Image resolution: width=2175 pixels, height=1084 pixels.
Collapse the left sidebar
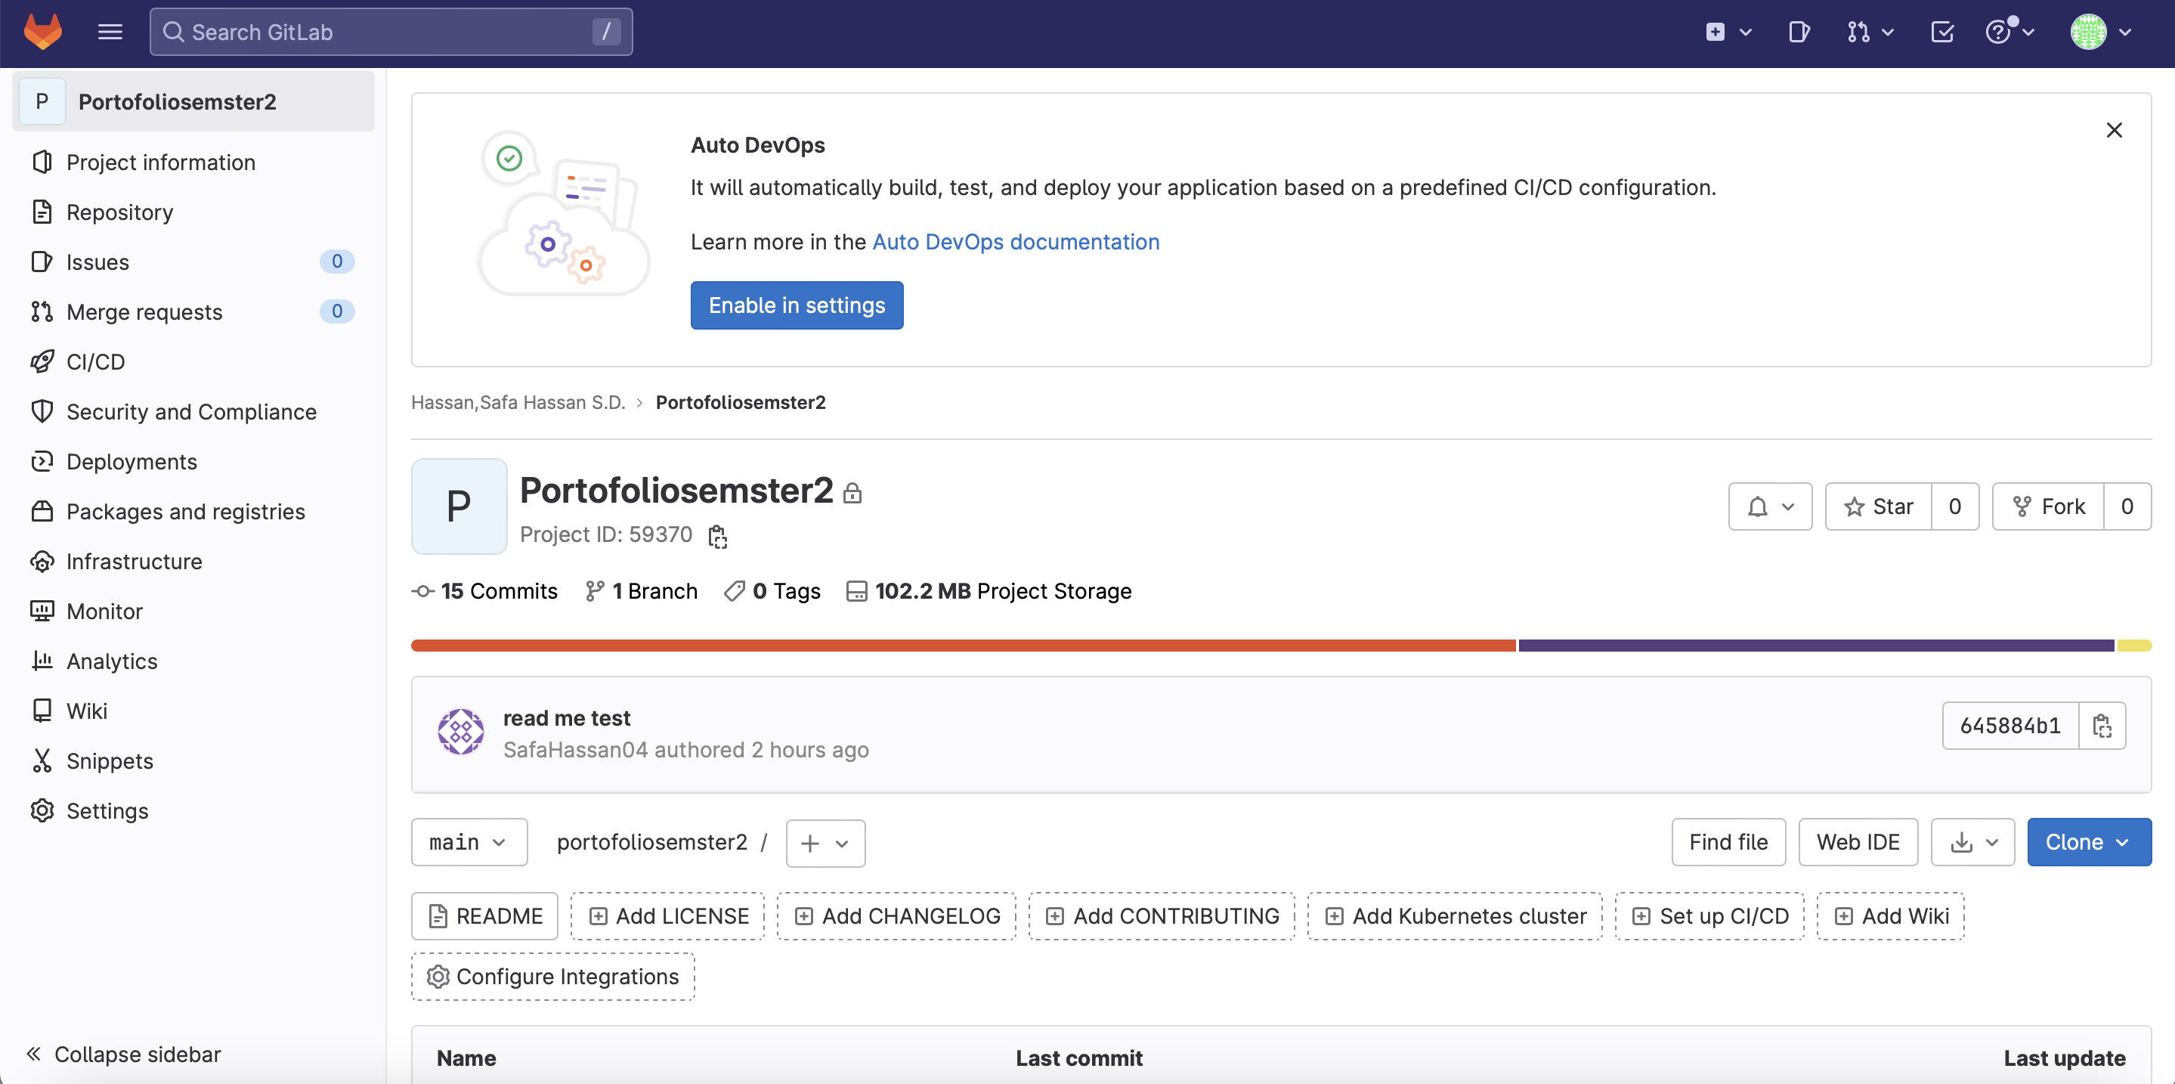coord(123,1054)
